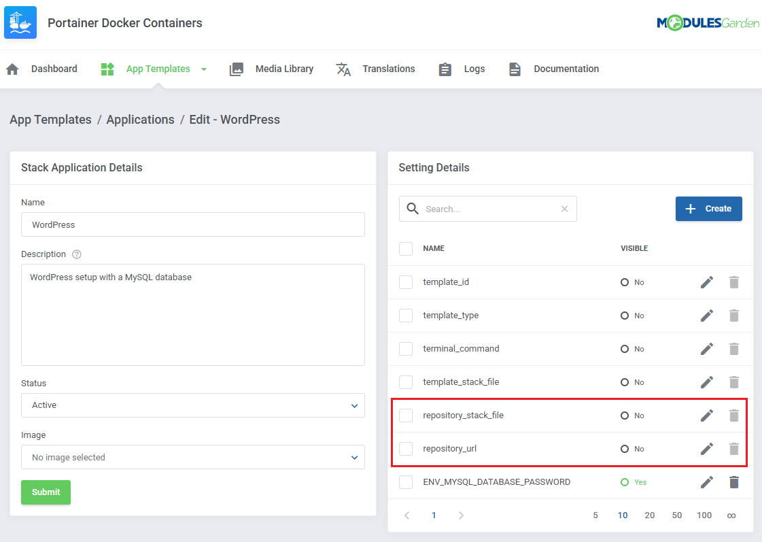Edit the template_id setting
This screenshot has width=762, height=542.
[x=707, y=282]
